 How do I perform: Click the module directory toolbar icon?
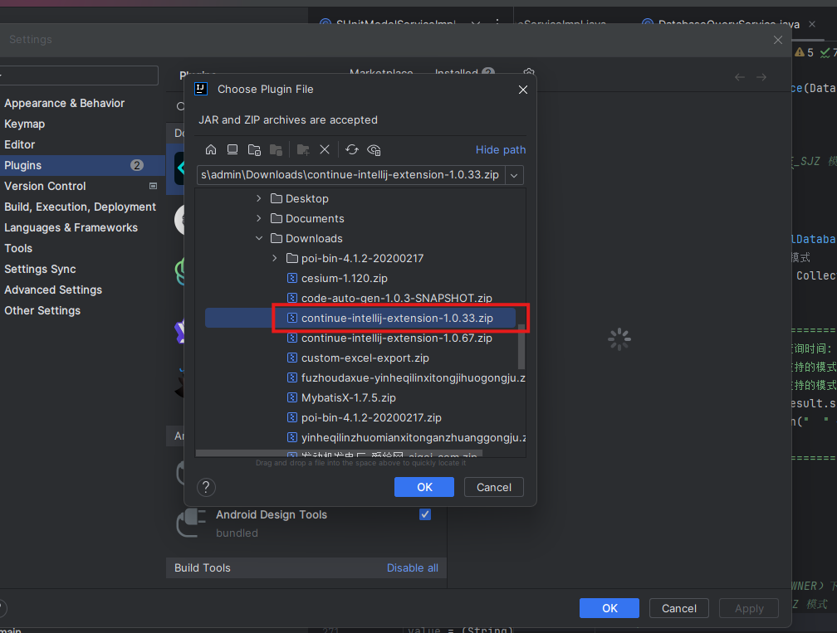click(x=276, y=150)
